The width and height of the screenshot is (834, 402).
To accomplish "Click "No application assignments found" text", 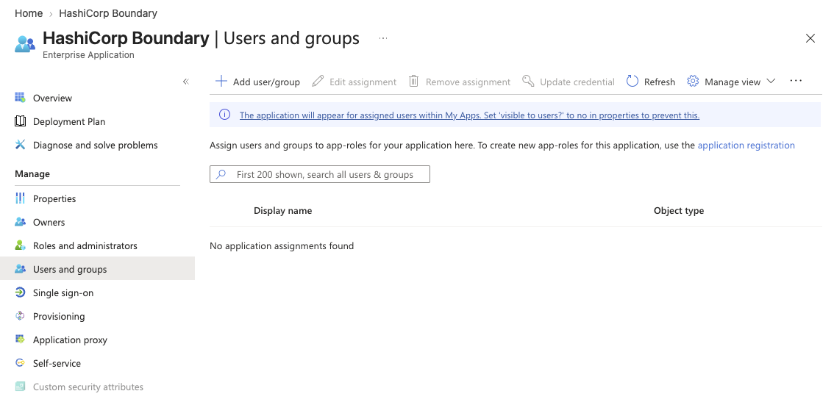I will pyautogui.click(x=282, y=245).
